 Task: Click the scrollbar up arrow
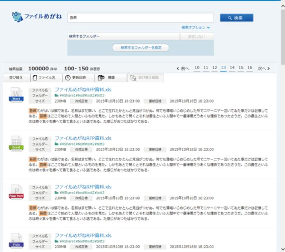[283, 6]
